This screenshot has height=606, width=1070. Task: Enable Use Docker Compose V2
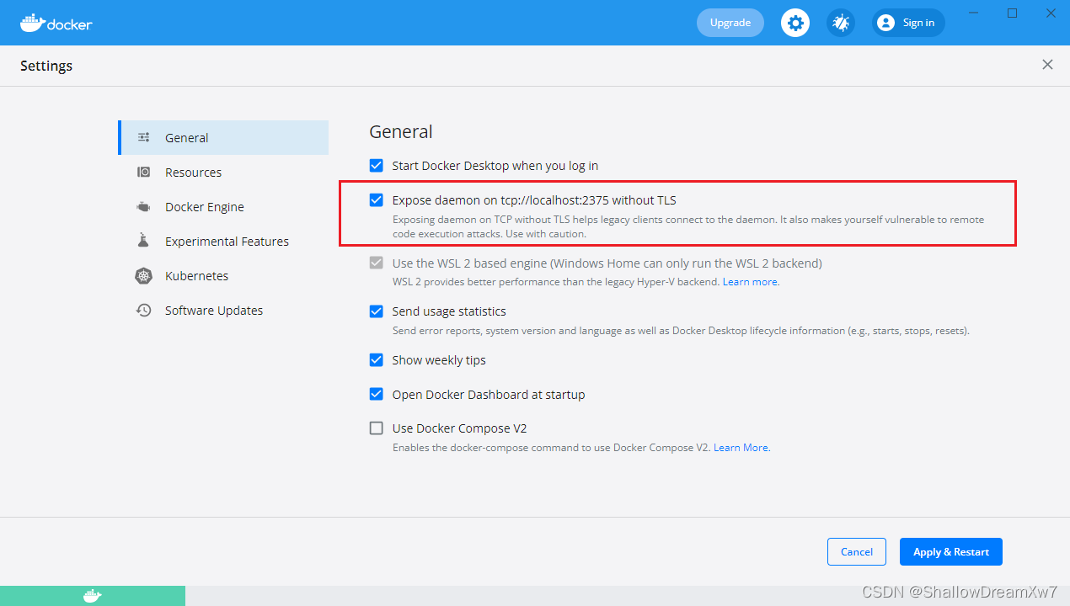pos(377,428)
